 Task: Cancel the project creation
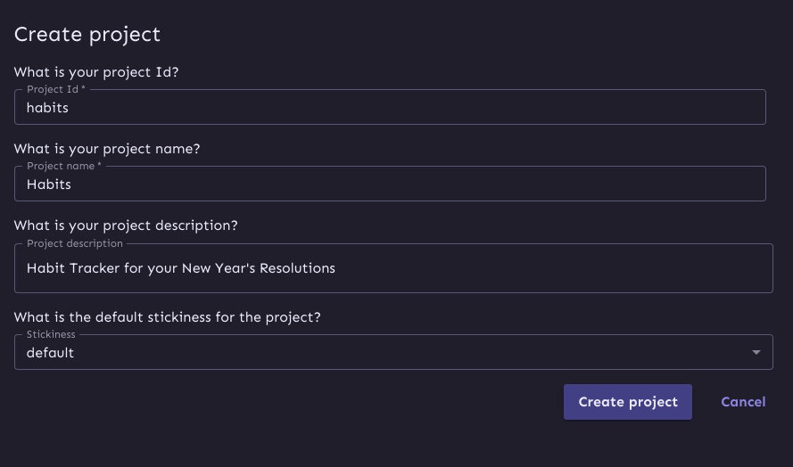pos(742,402)
